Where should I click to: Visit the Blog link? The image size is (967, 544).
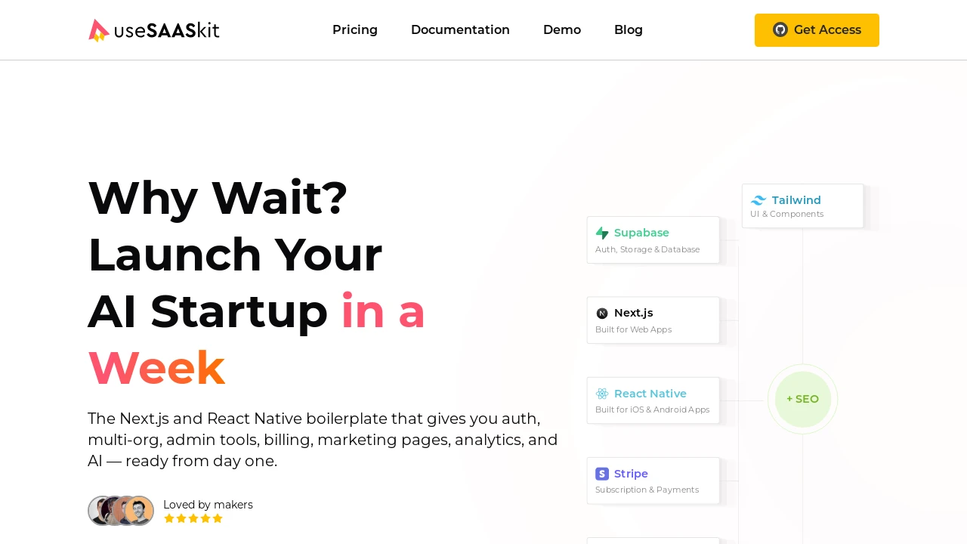tap(629, 29)
